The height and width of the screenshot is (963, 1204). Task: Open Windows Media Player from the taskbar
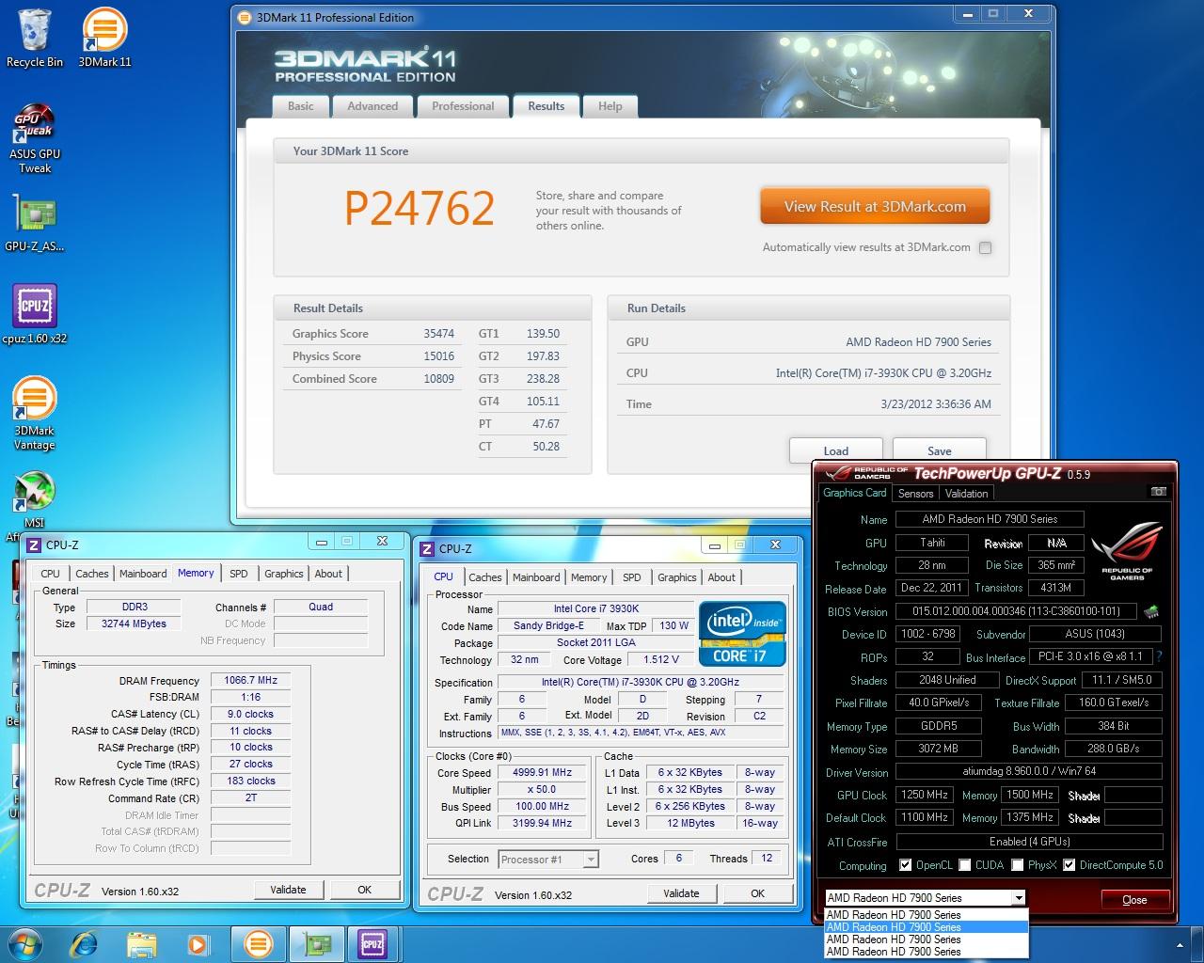(198, 943)
